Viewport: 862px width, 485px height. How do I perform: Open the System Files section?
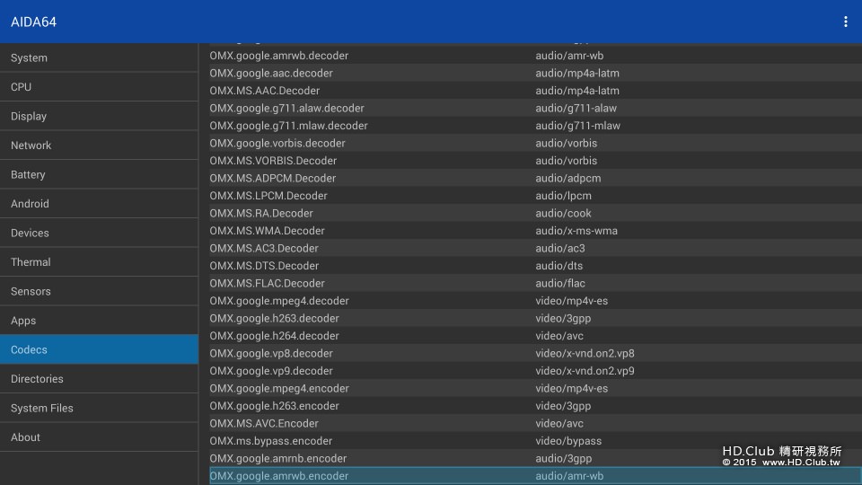tap(99, 408)
